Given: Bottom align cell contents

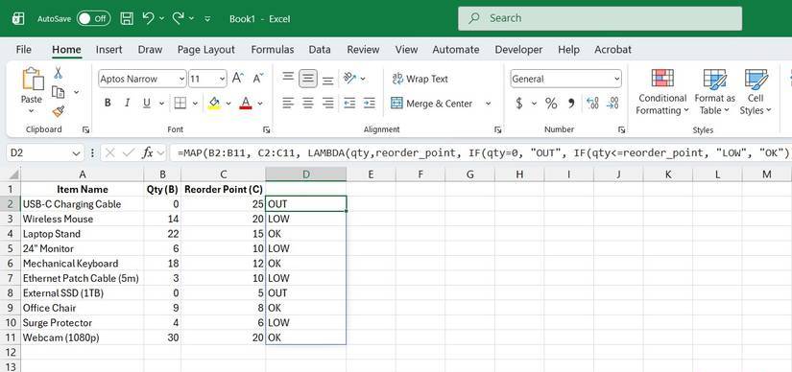Looking at the screenshot, I should pos(327,80).
